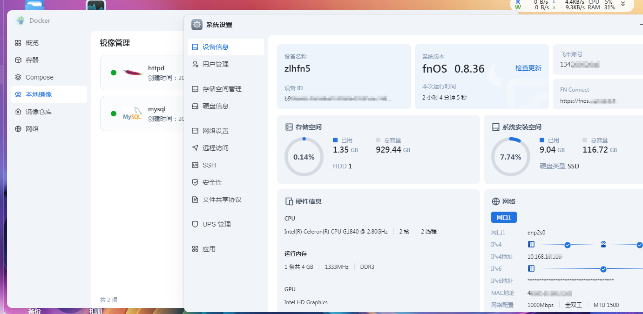The width and height of the screenshot is (643, 314).
Task: Open 用户管理 in settings sidebar
Action: tap(226, 64)
